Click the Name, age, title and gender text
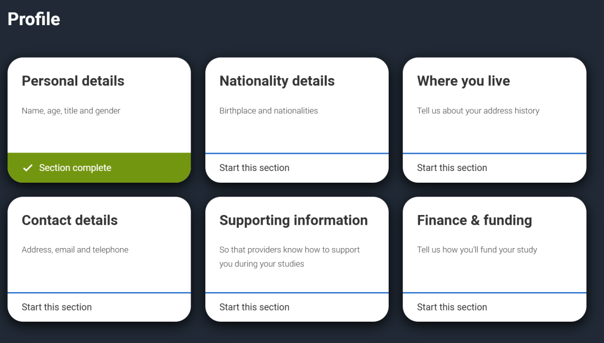604x343 pixels. coord(71,111)
